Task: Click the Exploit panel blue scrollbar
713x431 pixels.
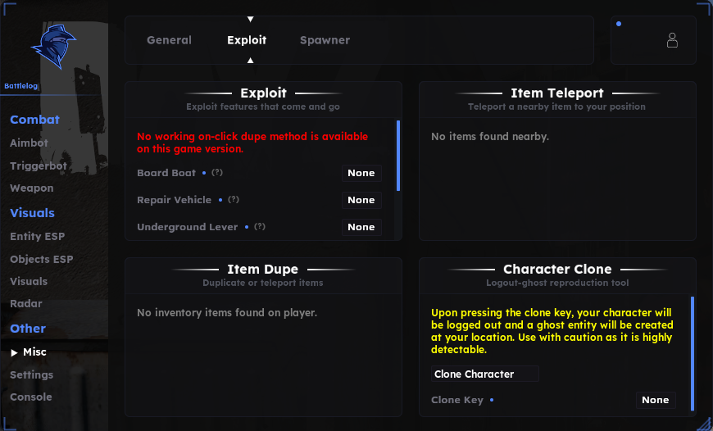Action: (398, 156)
